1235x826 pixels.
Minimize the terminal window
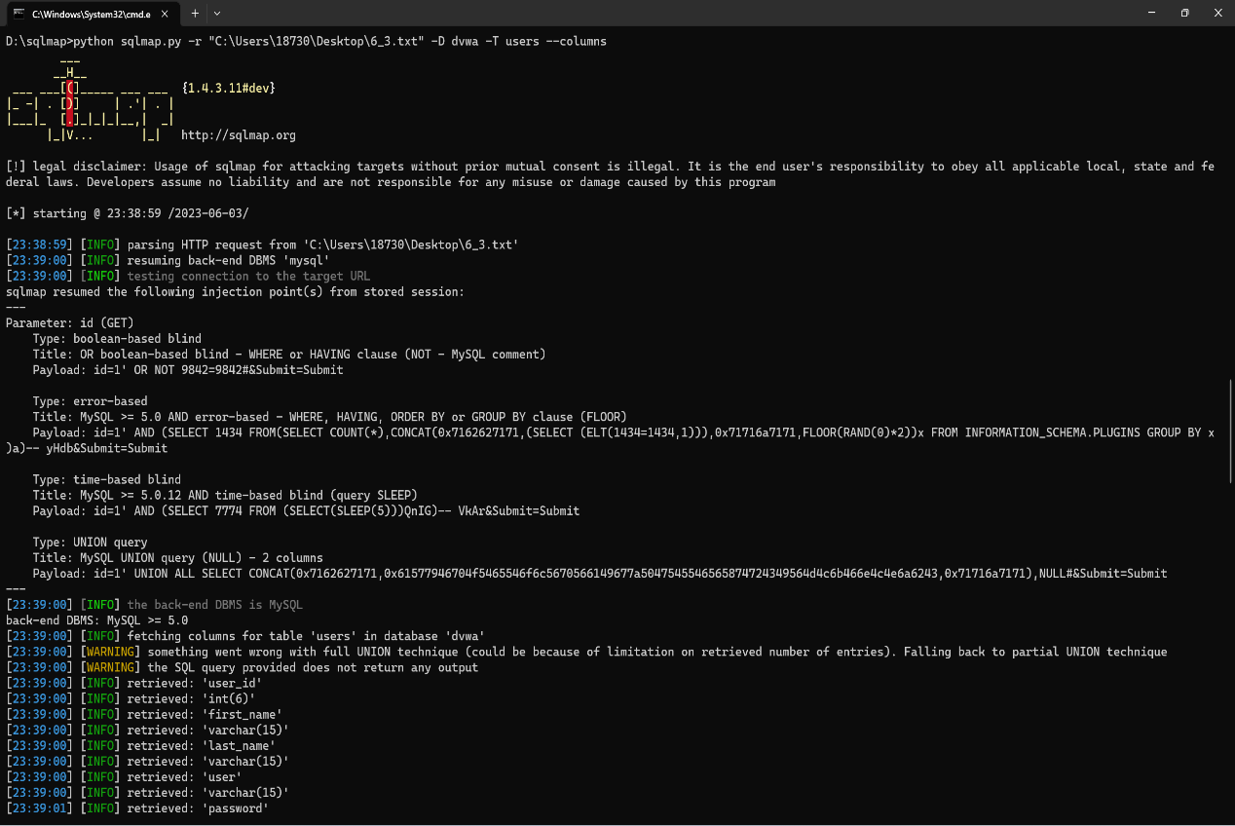pos(1151,13)
